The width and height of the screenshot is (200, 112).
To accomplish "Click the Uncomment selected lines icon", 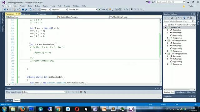I will tap(127, 9).
